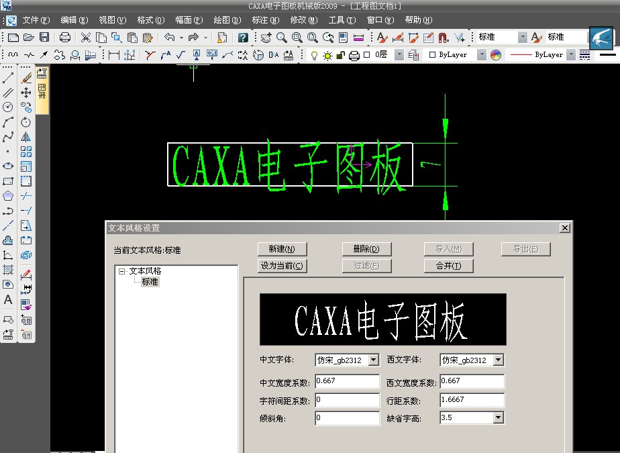Click the 合并(T) button
Image resolution: width=620 pixels, height=453 pixels.
point(448,266)
